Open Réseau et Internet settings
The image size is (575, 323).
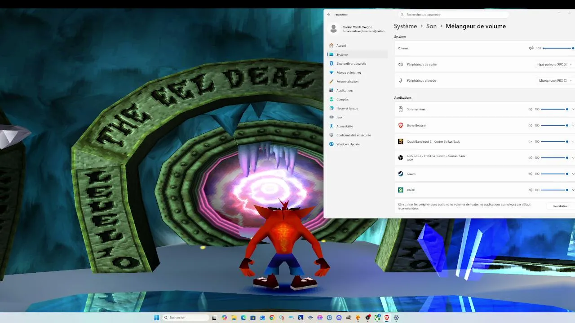[358, 72]
